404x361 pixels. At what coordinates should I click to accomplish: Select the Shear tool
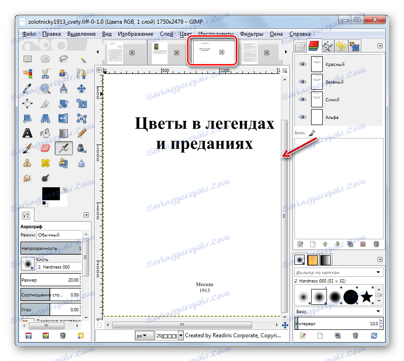pos(27,118)
